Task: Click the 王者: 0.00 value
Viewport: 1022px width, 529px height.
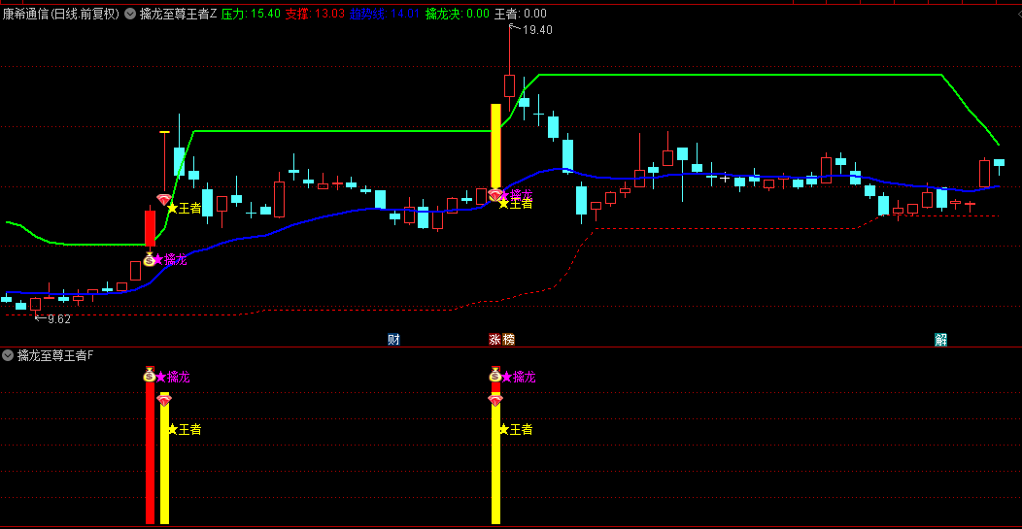Action: click(x=521, y=13)
